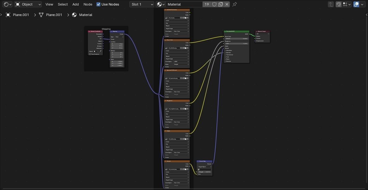Open the Material Output target dropdown
The width and height of the screenshot is (368, 190).
(263, 34)
